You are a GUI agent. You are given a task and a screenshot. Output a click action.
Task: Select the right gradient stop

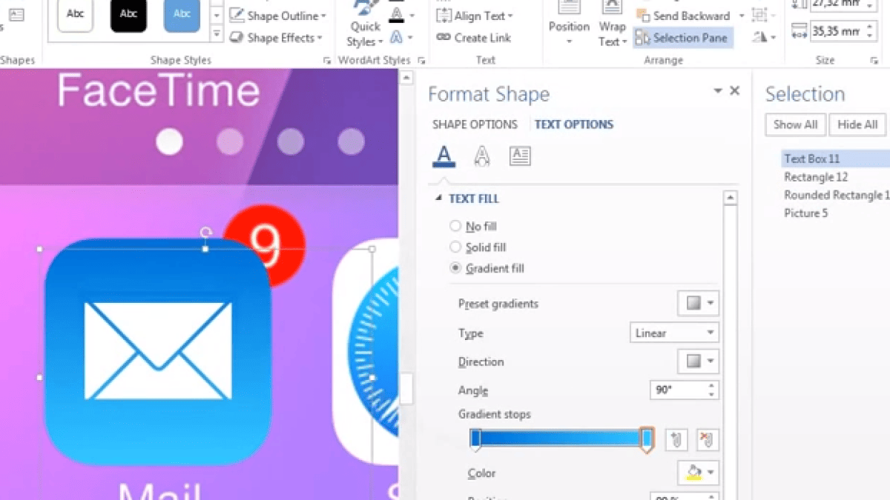647,440
